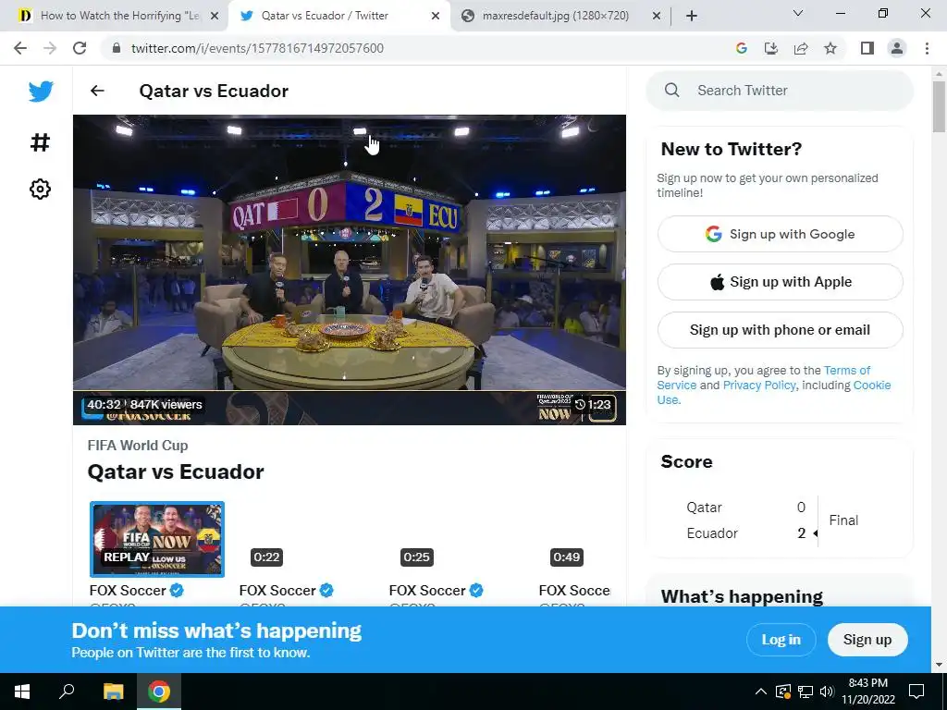Close the maxresdefault.jpg tab
The height and width of the screenshot is (710, 947).
[657, 16]
